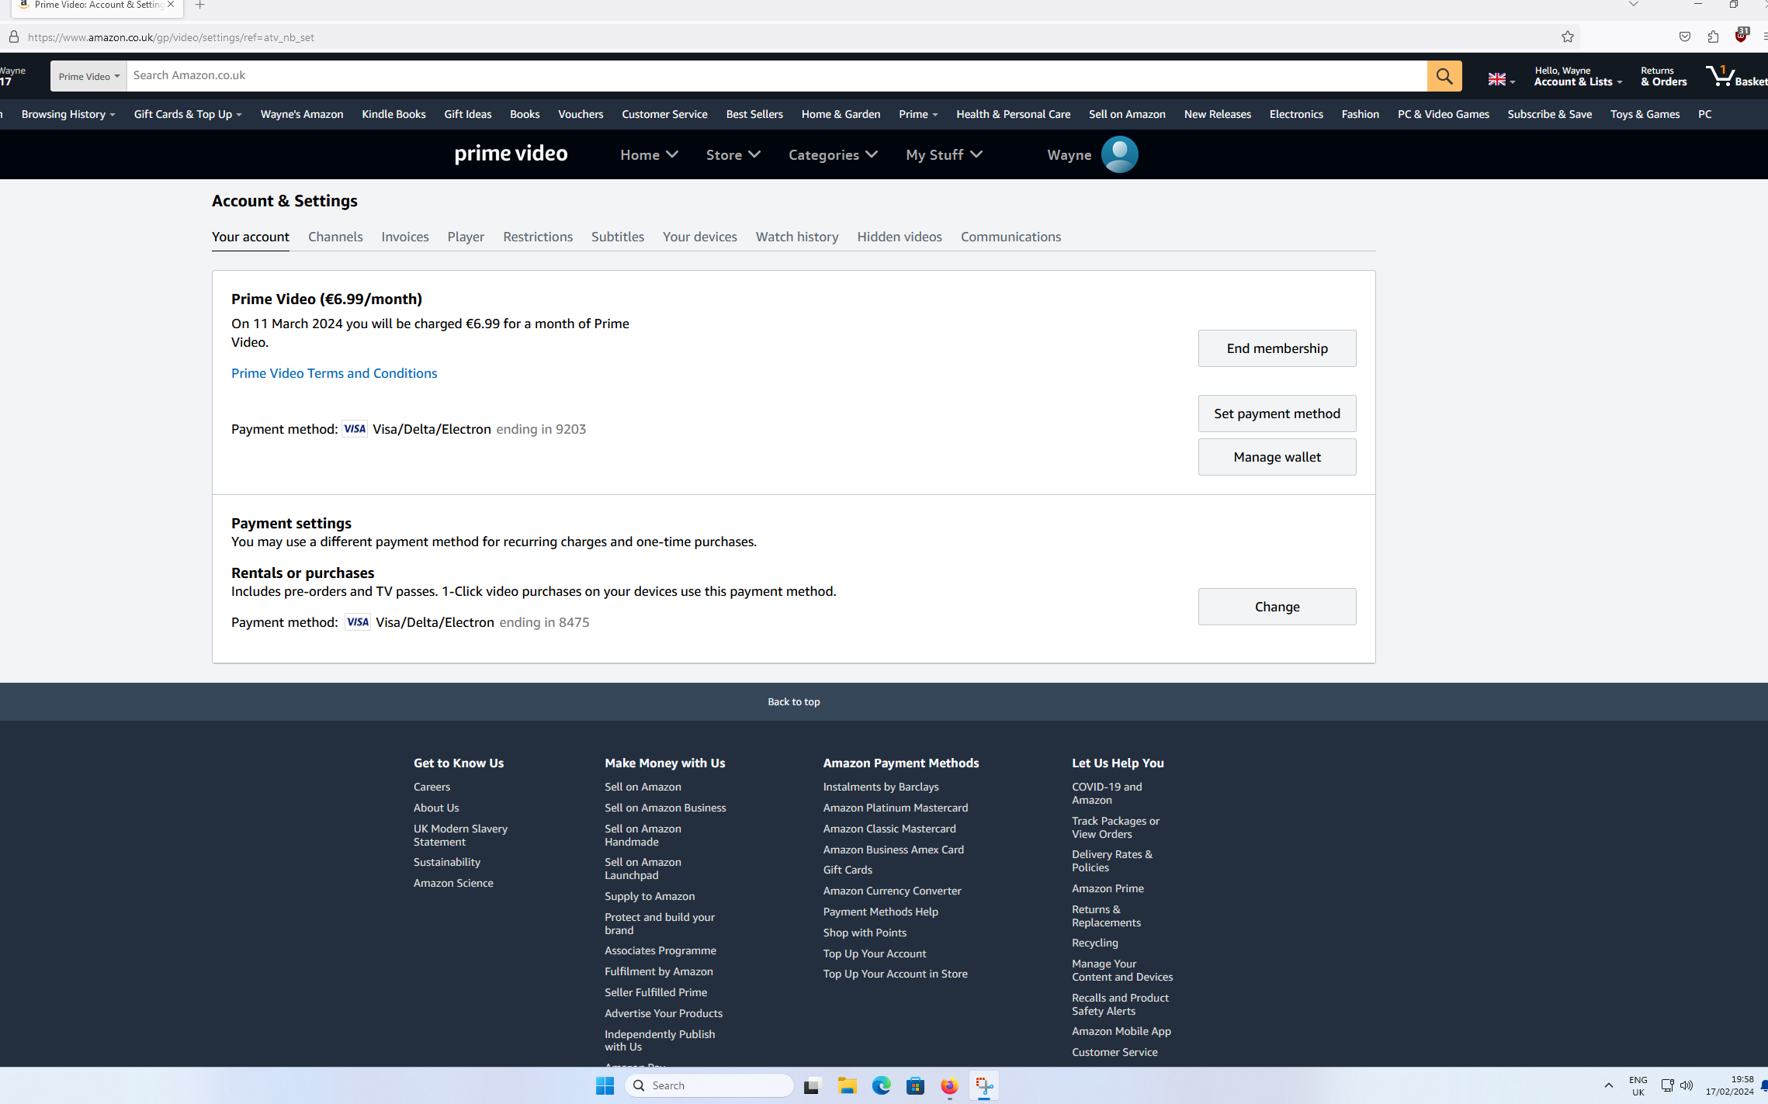This screenshot has height=1104, width=1768.
Task: Click the Microsoft Edge taskbar icon
Action: [881, 1085]
